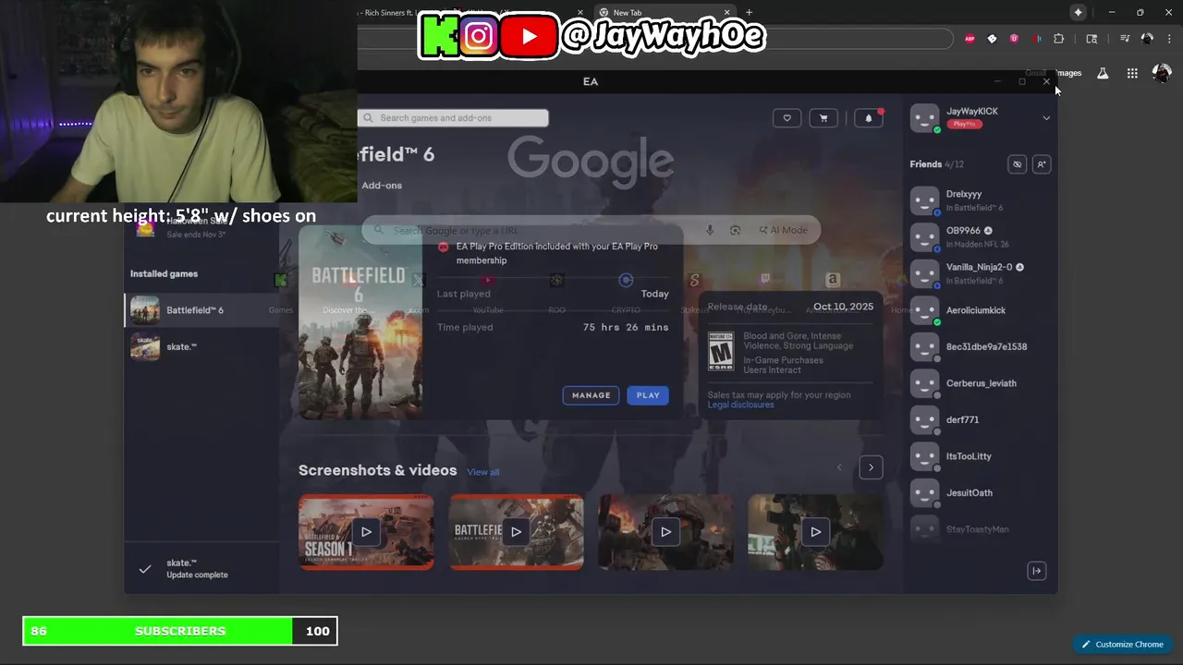Toggle the hide offline friends eye icon

coord(1017,164)
